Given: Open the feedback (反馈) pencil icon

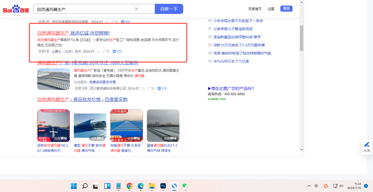Looking at the screenshot, I should pyautogui.click(x=367, y=145).
